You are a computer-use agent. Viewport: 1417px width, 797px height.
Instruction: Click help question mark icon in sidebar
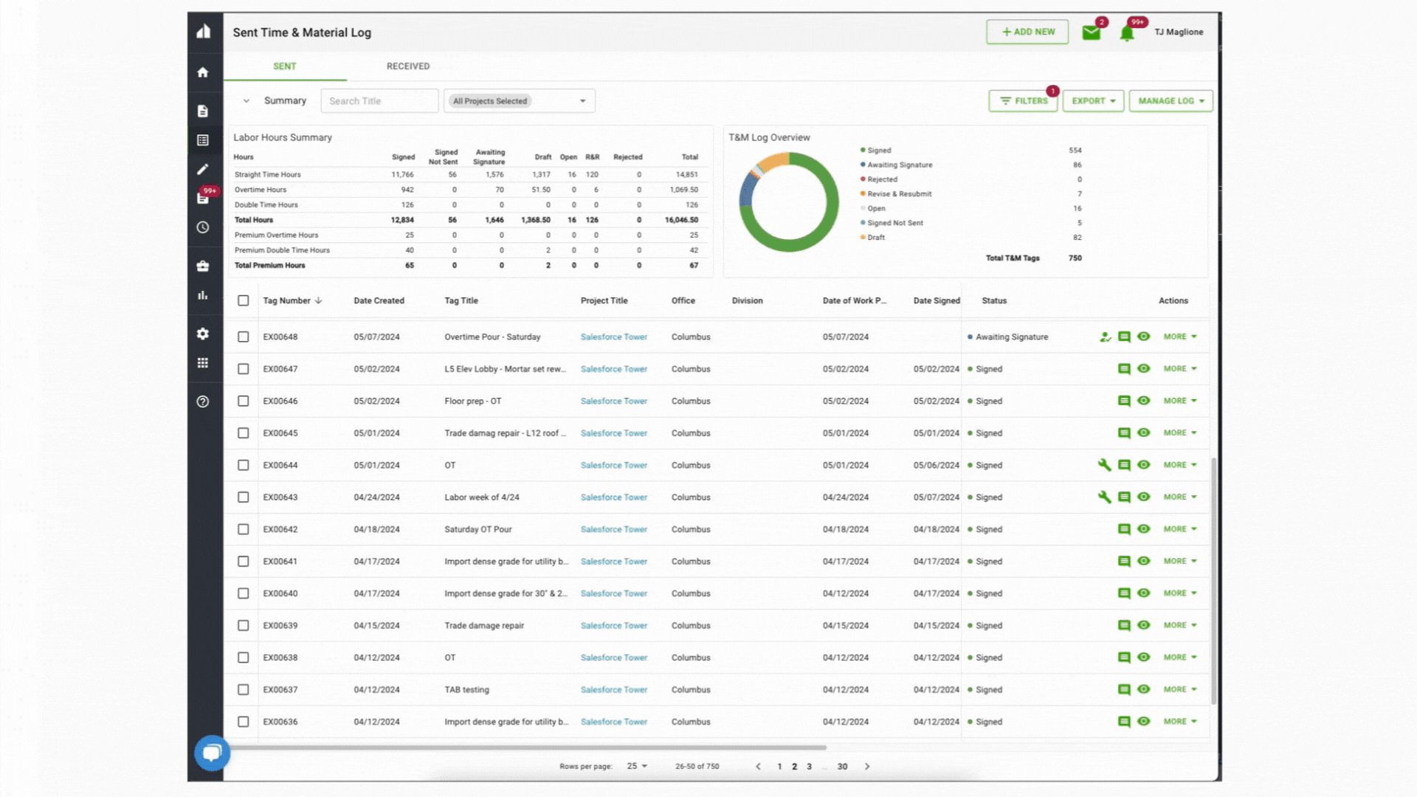click(x=203, y=402)
